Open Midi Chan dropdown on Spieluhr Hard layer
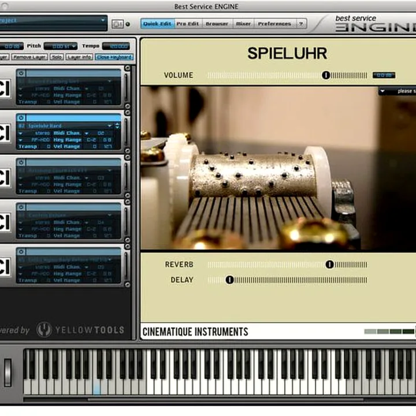Image resolution: width=416 pixels, height=416 pixels. click(87, 133)
